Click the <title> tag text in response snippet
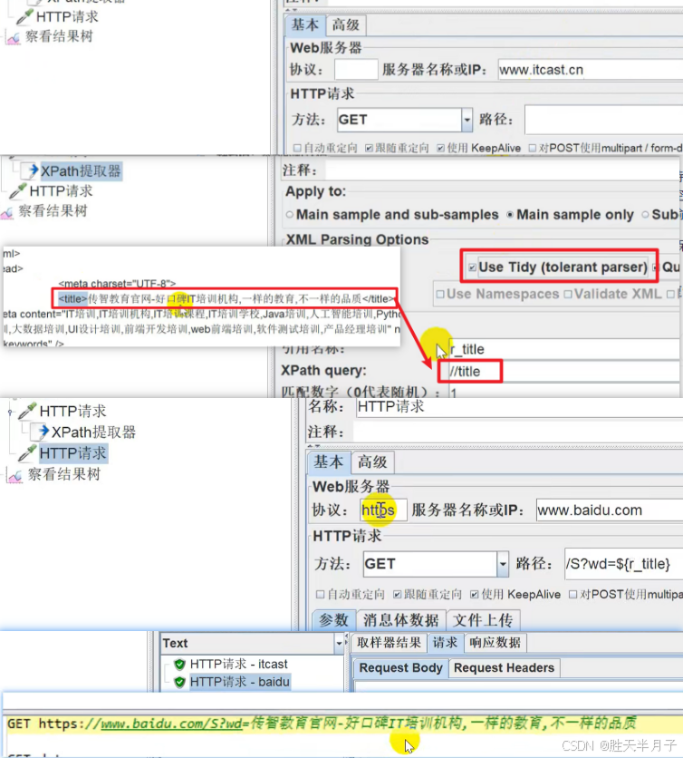 pos(72,298)
